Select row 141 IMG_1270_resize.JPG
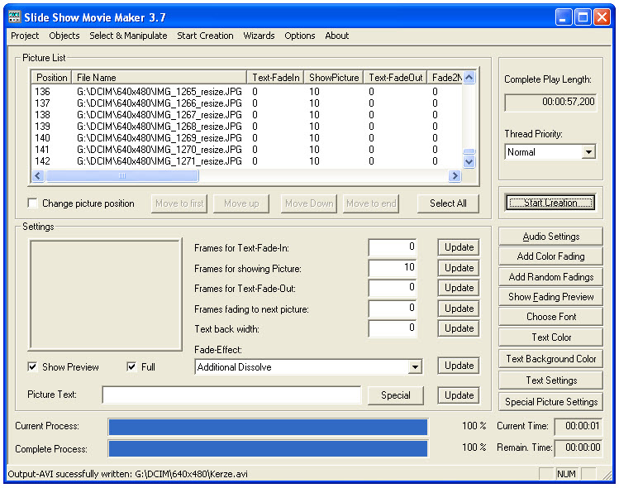Viewport: 619px width, 488px height. point(247,150)
